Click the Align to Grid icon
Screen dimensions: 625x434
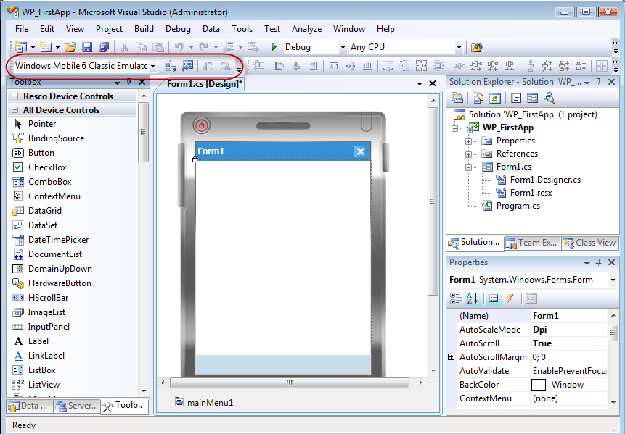coord(258,66)
